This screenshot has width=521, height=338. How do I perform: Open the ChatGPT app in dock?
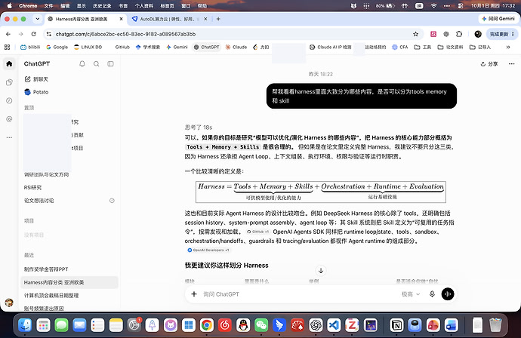[x=316, y=325]
